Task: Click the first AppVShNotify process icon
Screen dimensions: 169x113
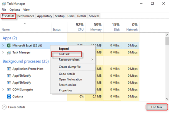Action: (9, 76)
